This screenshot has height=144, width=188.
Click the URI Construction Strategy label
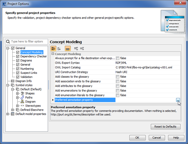click(x=71, y=72)
